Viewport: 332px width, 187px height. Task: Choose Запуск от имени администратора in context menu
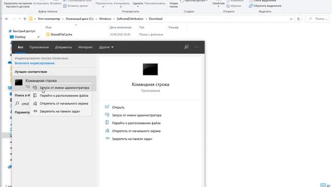[61, 88]
